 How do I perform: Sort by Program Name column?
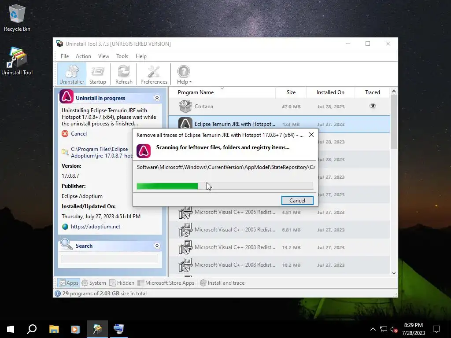196,92
